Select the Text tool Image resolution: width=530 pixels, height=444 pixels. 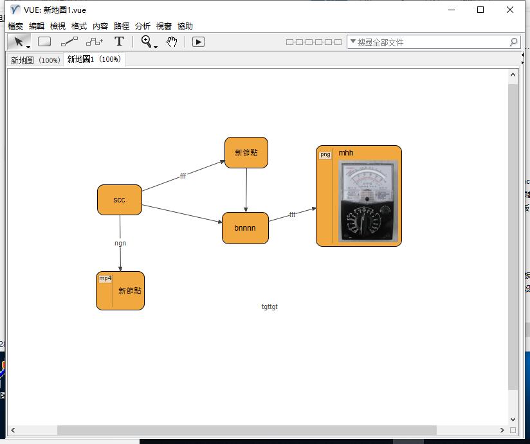[x=119, y=42]
